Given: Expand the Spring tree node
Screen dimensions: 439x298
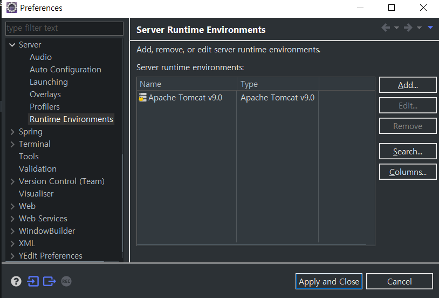Looking at the screenshot, I should (12, 132).
